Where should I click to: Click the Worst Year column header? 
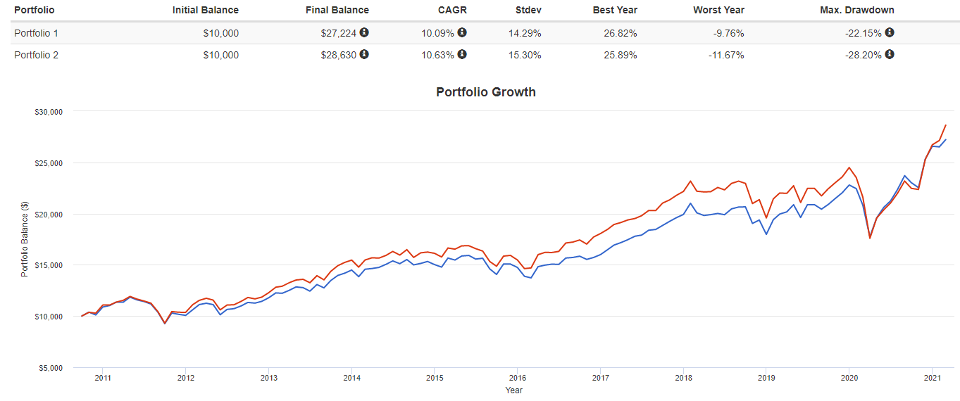[718, 11]
